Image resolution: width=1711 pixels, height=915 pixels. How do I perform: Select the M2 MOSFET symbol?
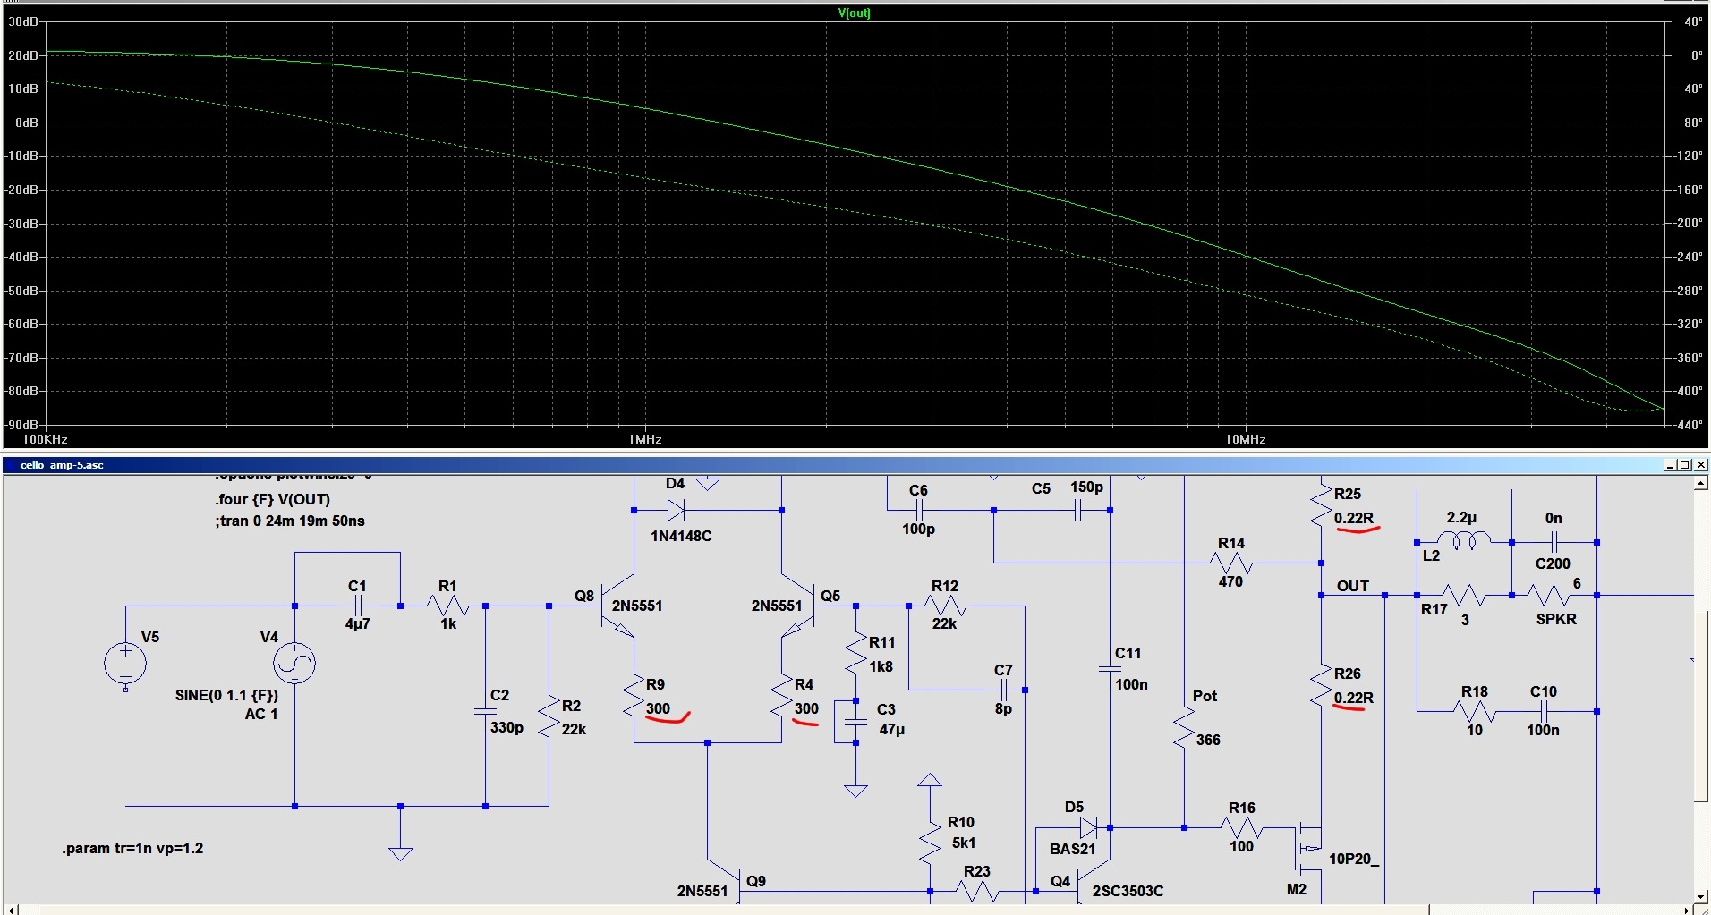point(1308,848)
